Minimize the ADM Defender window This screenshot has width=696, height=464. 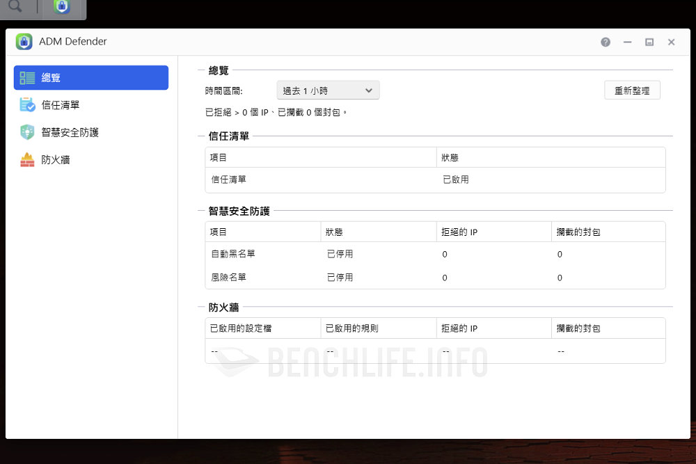(627, 42)
